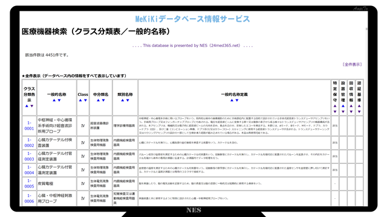
Task: Sort 回収情報 column ascending arrow
Action: pos(351,106)
